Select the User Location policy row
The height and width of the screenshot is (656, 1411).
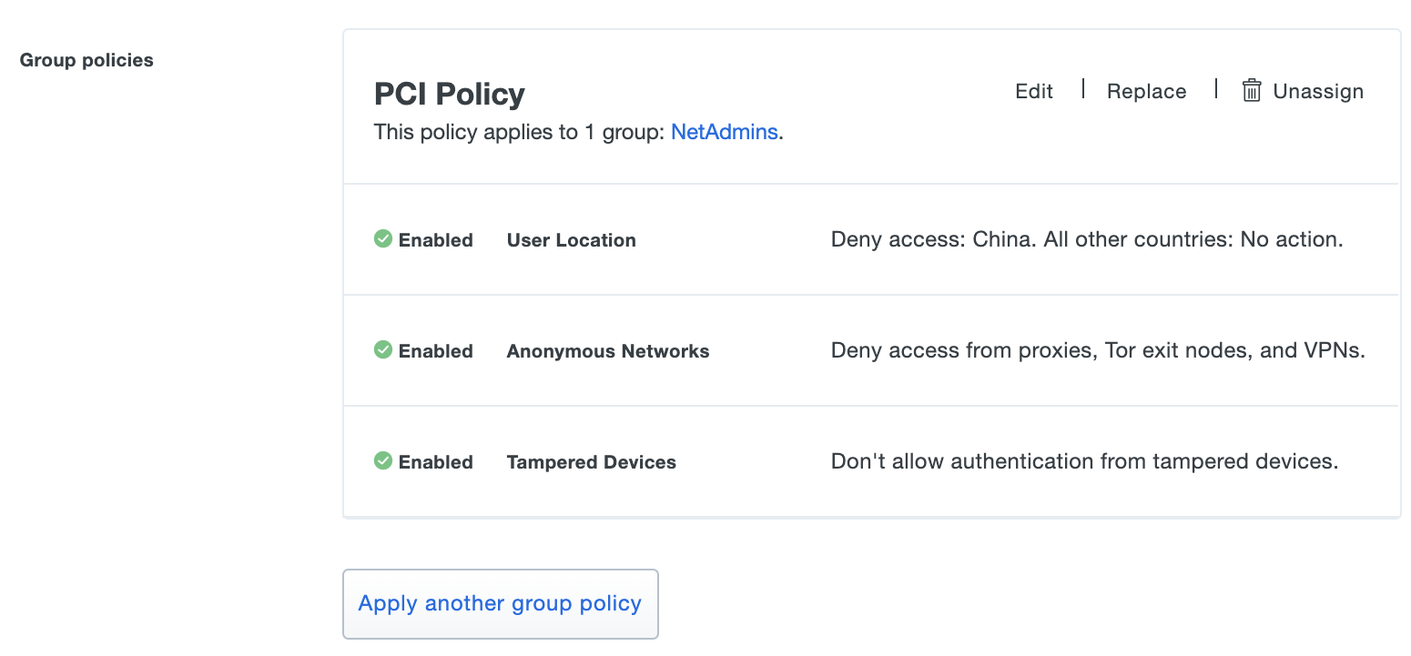[x=870, y=238]
